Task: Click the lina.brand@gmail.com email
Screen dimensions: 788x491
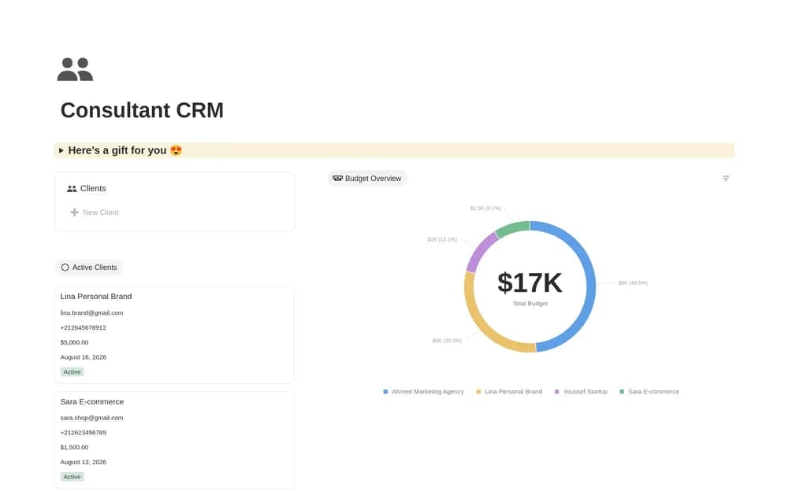Action: [x=91, y=312]
